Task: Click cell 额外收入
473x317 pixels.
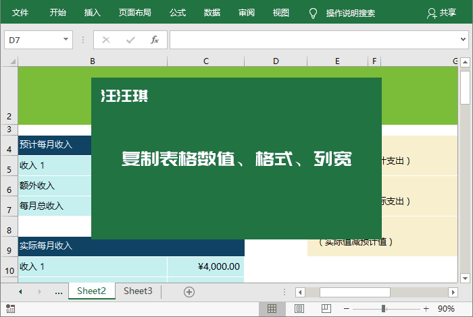Action: pyautogui.click(x=55, y=185)
